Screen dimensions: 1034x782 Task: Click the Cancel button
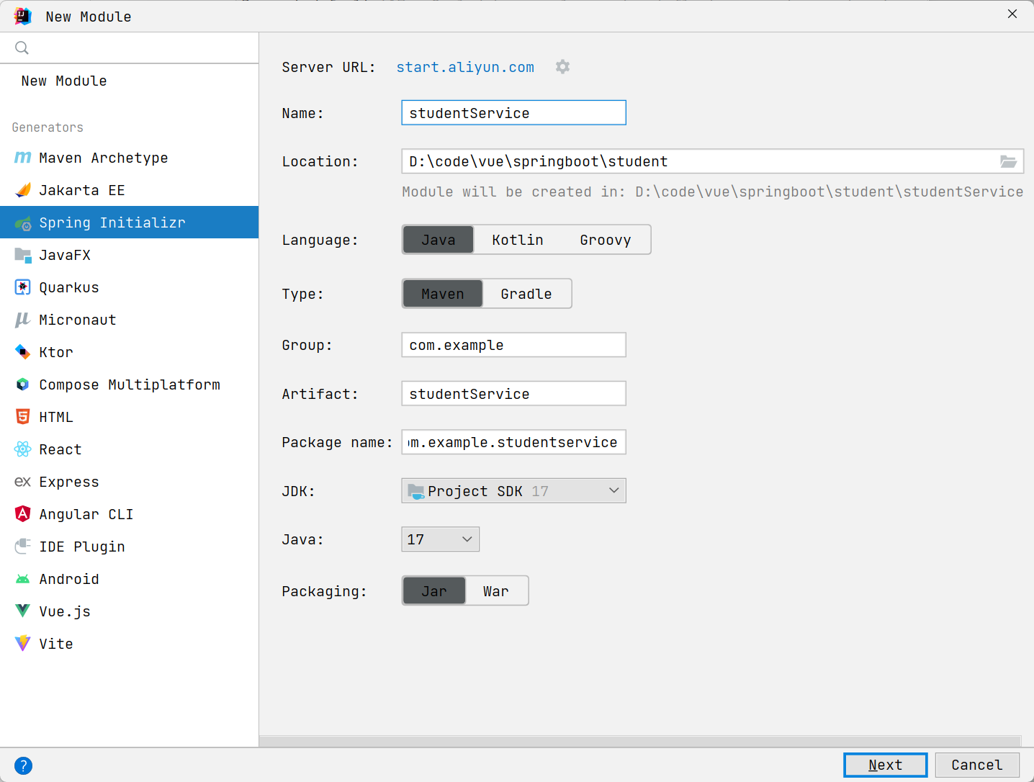point(977,765)
